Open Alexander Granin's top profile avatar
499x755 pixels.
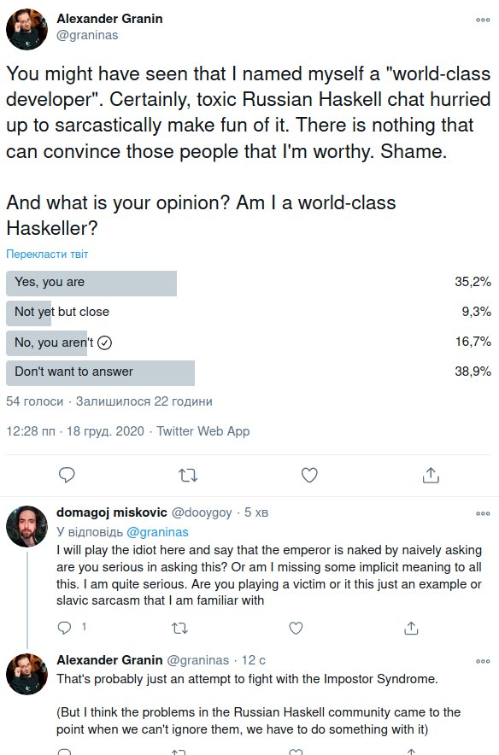(27, 29)
